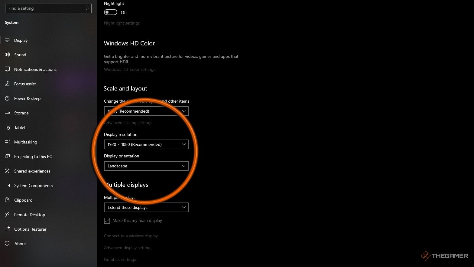The image size is (474, 267).
Task: Open Advanced scaling settings link
Action: (128, 123)
